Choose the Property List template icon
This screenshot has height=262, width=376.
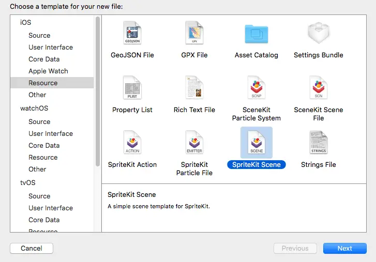point(132,89)
